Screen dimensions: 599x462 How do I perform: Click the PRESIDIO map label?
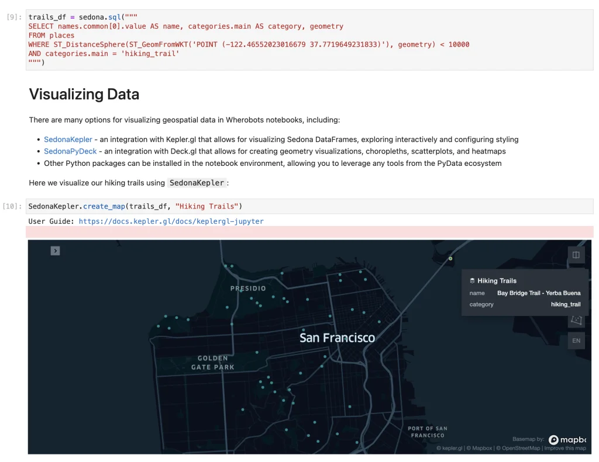(x=248, y=289)
